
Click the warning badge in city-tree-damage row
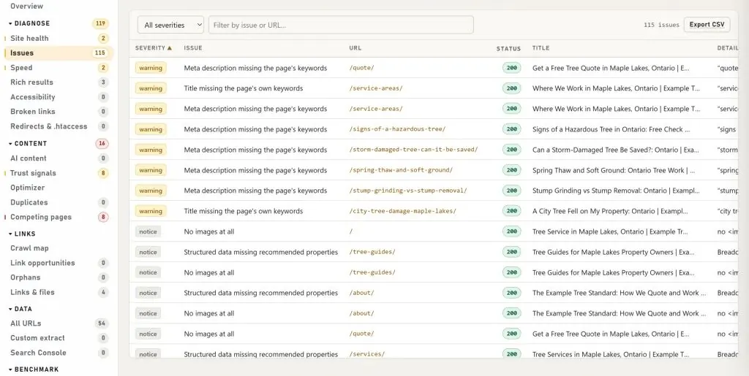pos(151,211)
